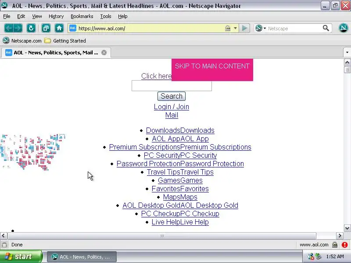Open the Games link
This screenshot has width=351, height=263.
point(180,180)
